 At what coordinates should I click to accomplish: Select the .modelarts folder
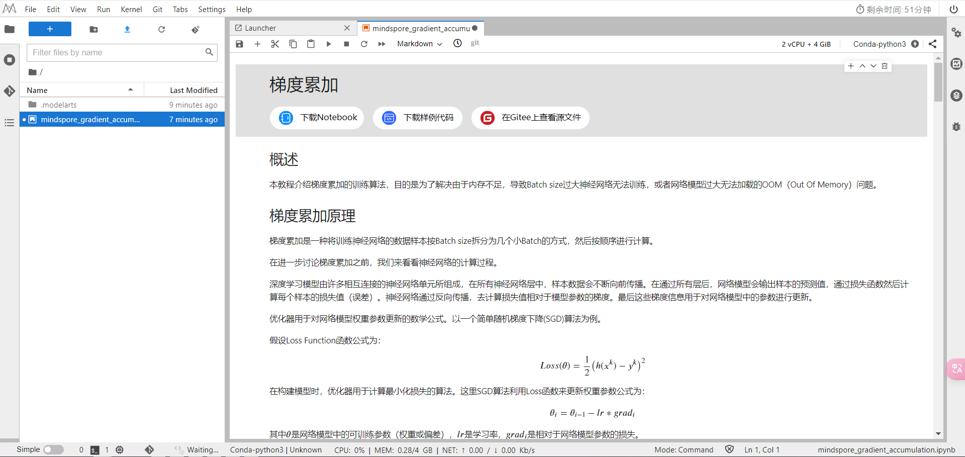122,105
